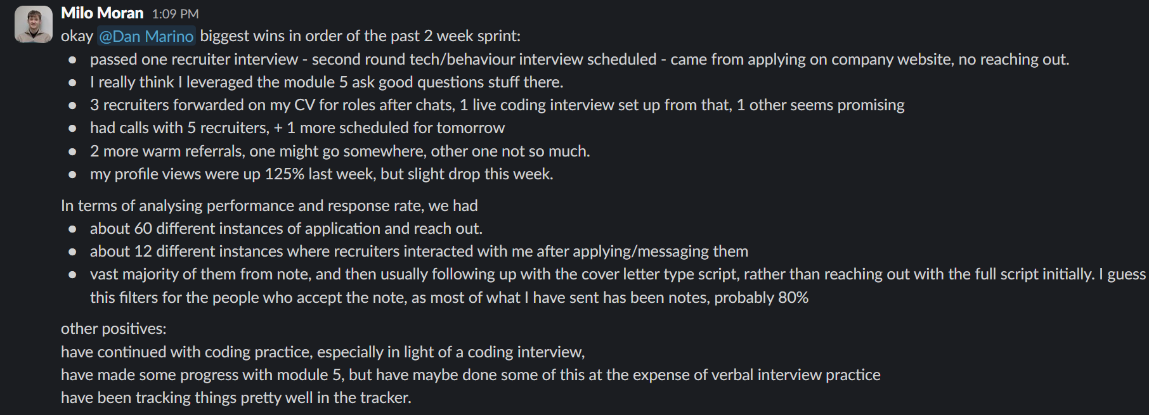Click the "module 5 ask good questions" line

pos(327,82)
